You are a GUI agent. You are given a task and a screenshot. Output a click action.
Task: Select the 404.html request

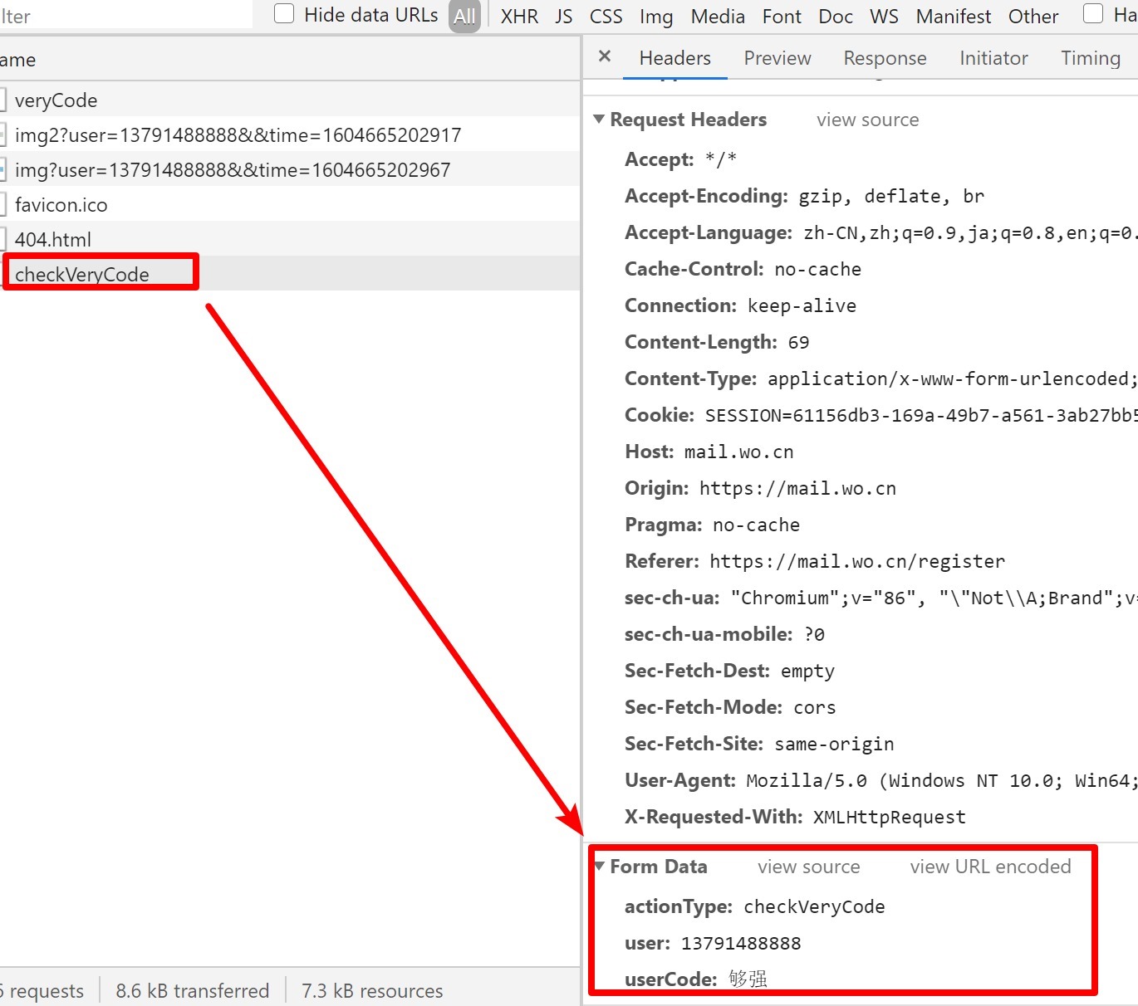click(x=290, y=239)
